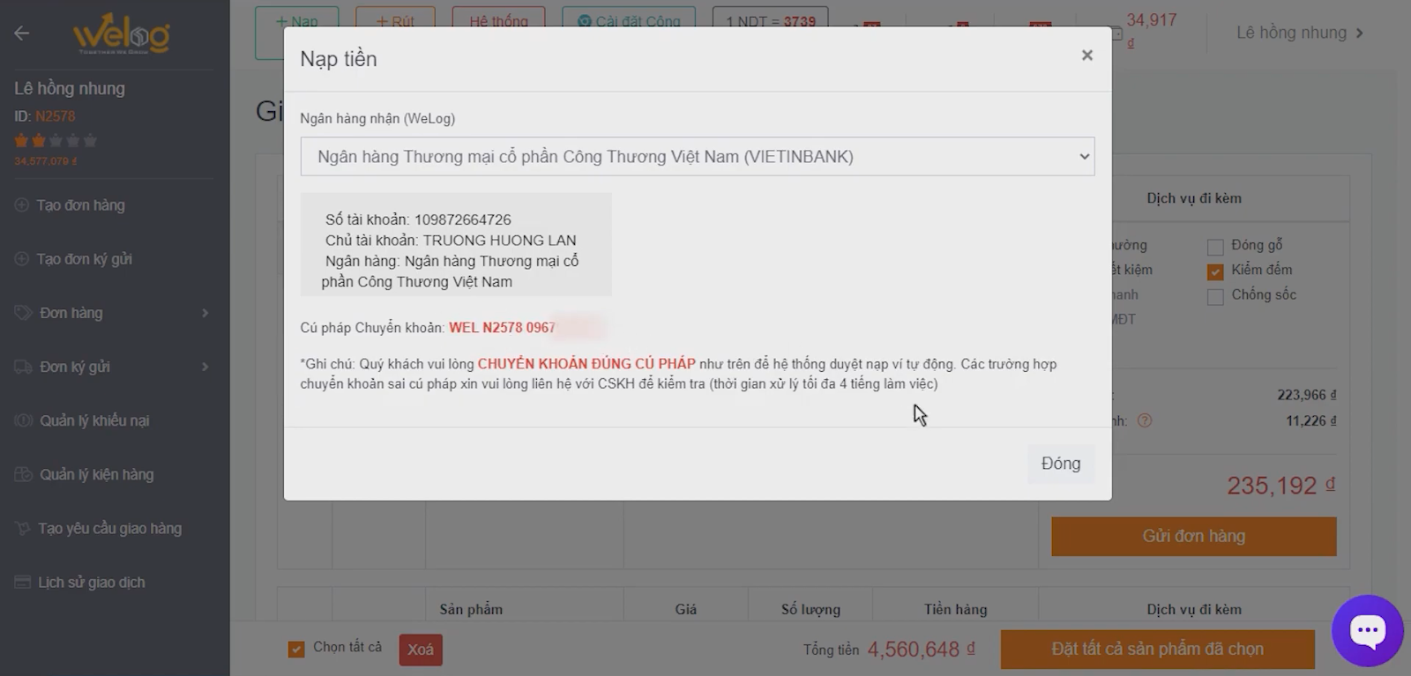Expand the Đơn ký gửi sidebar menu

tap(114, 367)
